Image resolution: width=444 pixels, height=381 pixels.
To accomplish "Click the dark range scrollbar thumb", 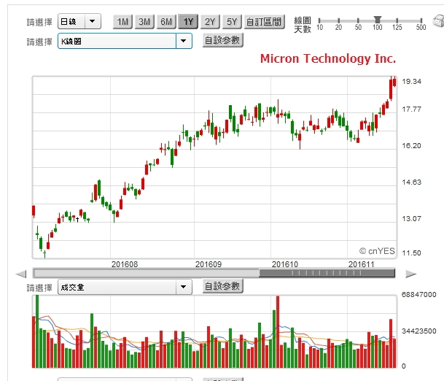I will [327, 273].
